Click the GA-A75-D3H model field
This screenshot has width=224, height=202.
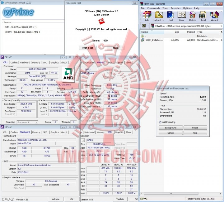click(36, 143)
